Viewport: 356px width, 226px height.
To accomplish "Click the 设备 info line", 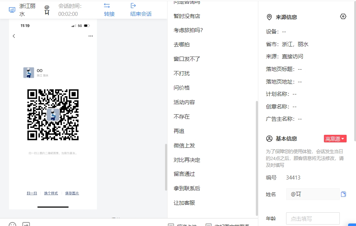I will pos(276,32).
